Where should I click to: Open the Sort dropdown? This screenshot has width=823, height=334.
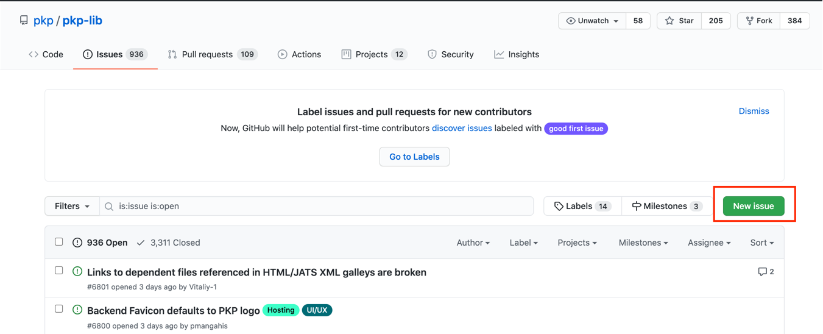[762, 243]
